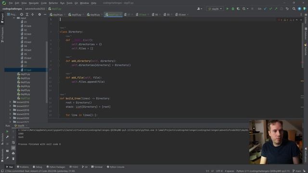Open the Git tool window button

click(x=85, y=167)
